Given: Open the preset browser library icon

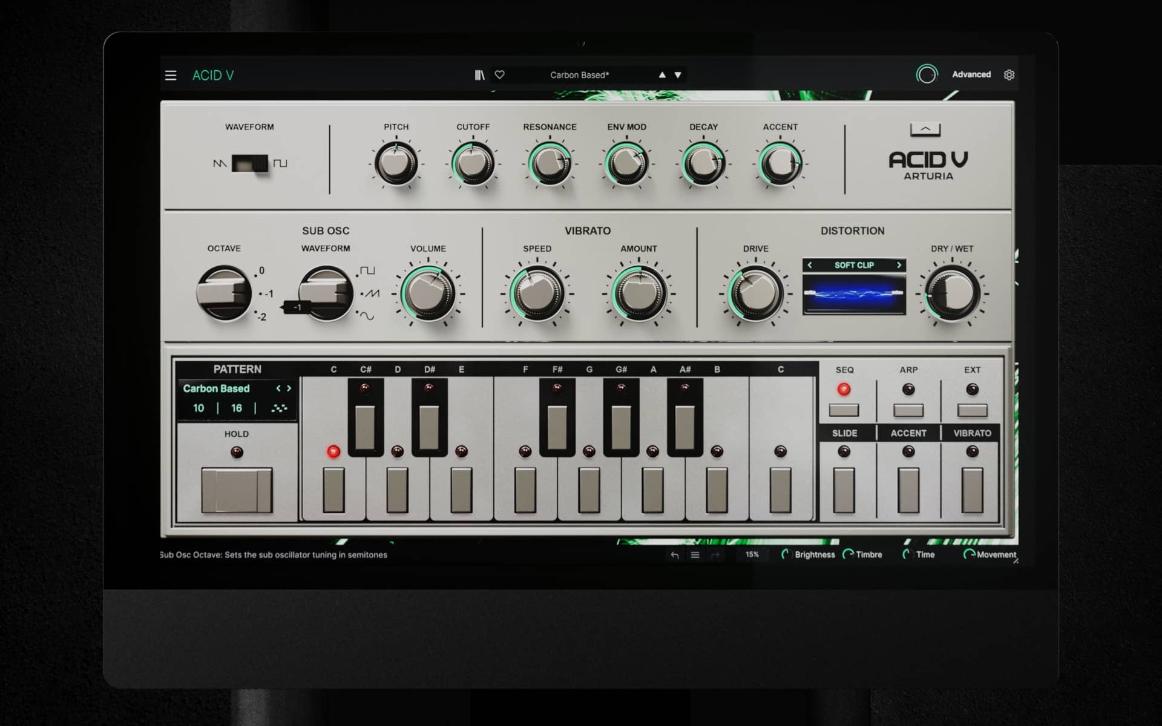Looking at the screenshot, I should tap(479, 75).
